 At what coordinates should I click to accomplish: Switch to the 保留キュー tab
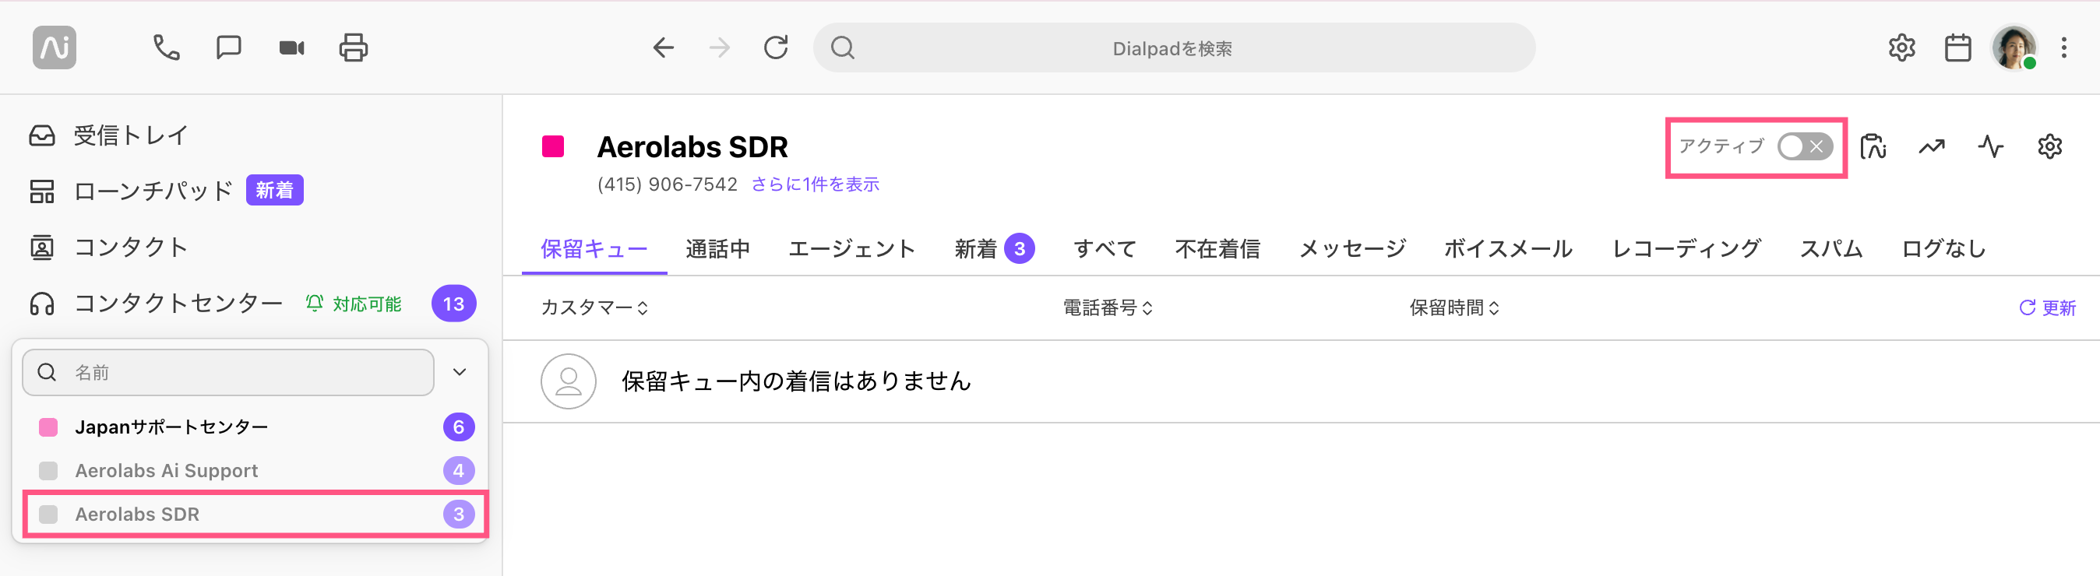(594, 248)
